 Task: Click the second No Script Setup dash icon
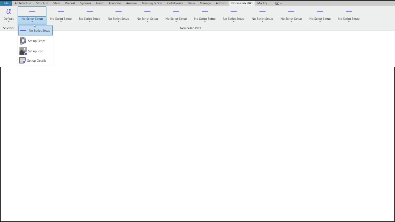[x=61, y=11]
